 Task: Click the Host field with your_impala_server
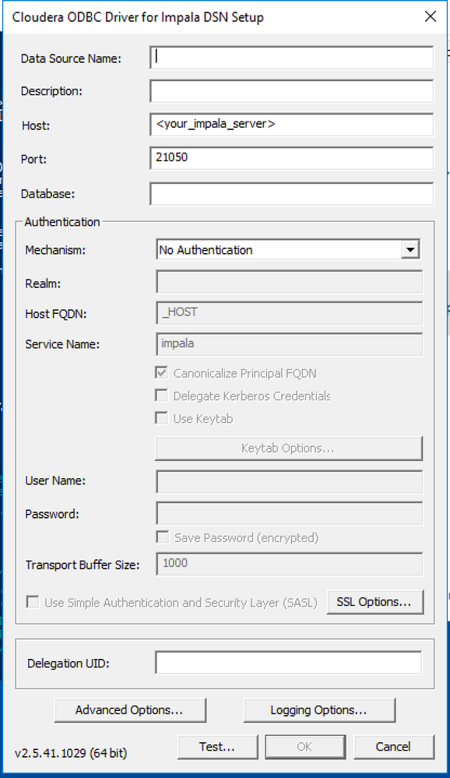pyautogui.click(x=292, y=124)
